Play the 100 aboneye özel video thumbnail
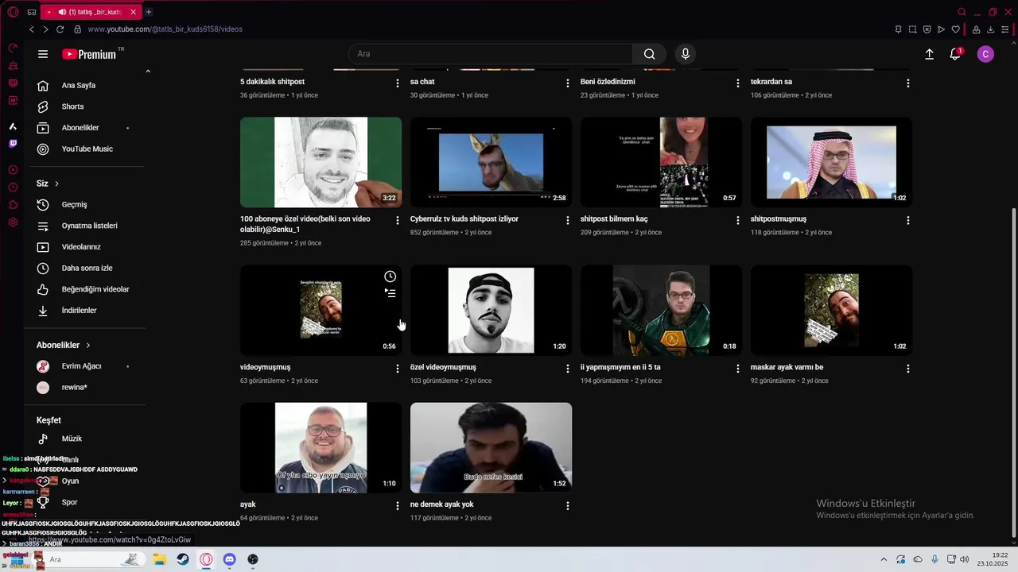The height and width of the screenshot is (572, 1018). coord(321,163)
